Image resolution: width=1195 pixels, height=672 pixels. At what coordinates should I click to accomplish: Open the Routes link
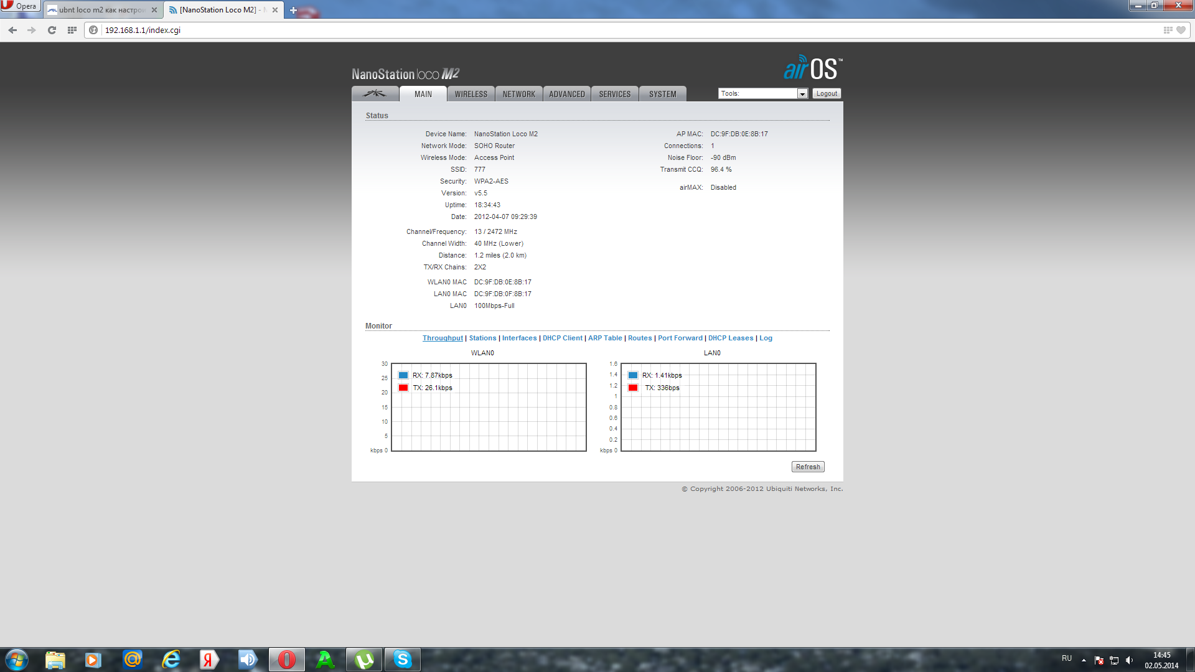point(640,338)
